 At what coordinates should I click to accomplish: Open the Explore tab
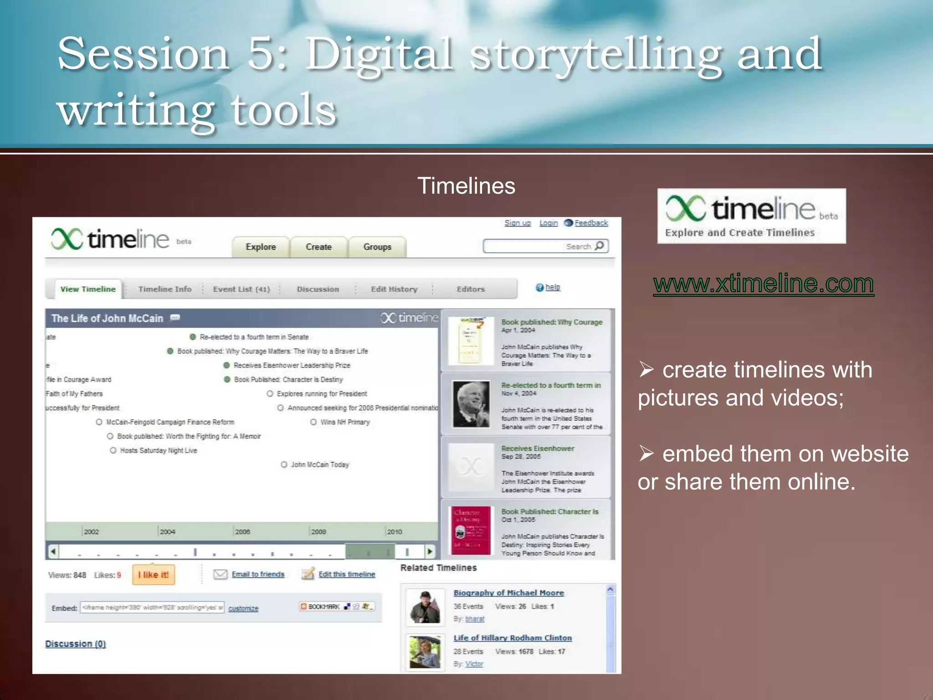[x=261, y=247]
